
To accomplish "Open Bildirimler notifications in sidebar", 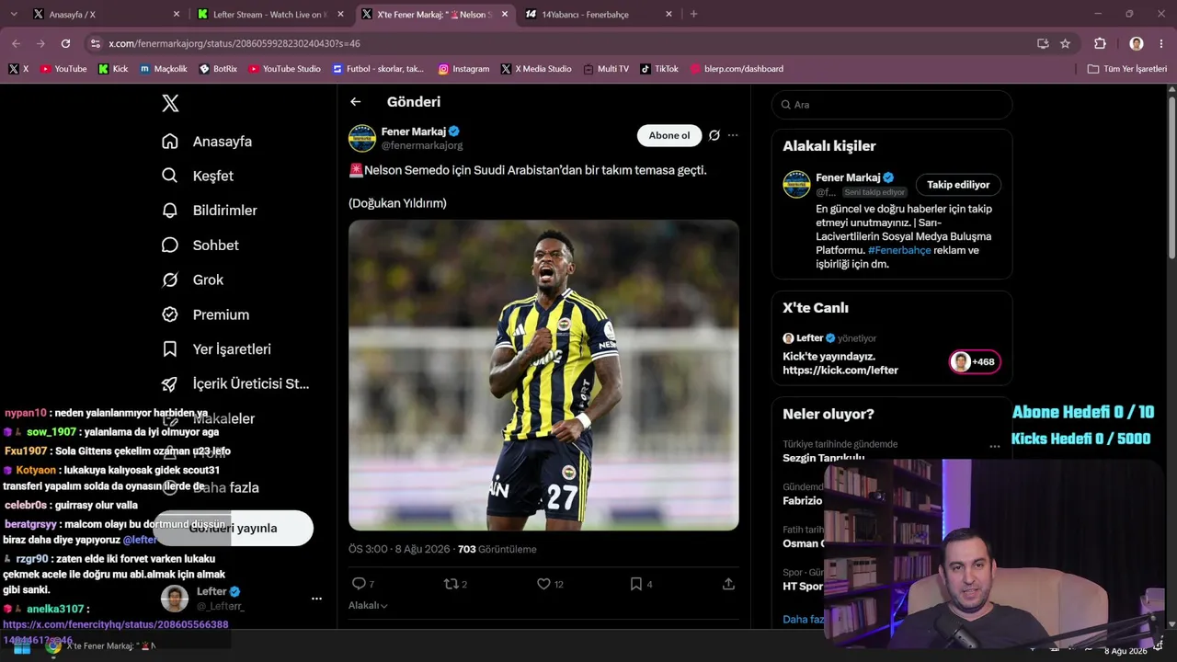I will pyautogui.click(x=210, y=211).
